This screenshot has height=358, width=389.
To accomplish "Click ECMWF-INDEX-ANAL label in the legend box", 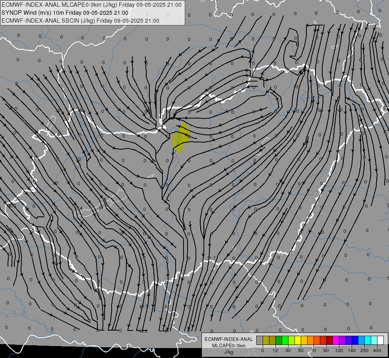I will click(x=229, y=339).
